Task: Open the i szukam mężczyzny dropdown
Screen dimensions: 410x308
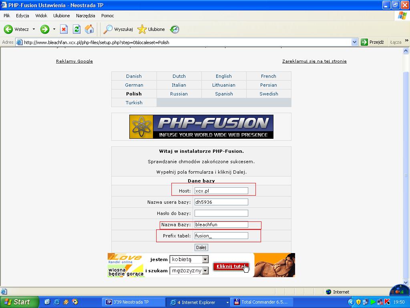Action: (205, 271)
